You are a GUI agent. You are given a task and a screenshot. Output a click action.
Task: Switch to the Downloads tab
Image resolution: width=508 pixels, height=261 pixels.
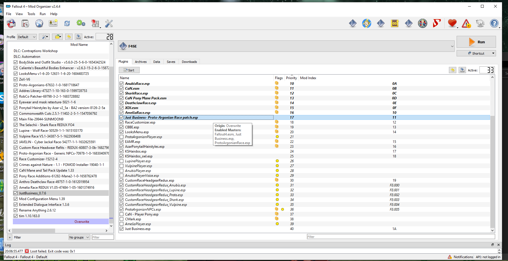coord(189,62)
